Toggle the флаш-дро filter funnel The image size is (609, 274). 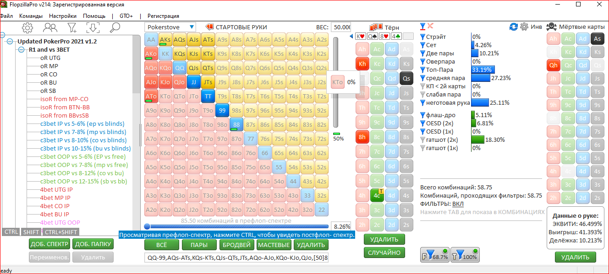(423, 115)
